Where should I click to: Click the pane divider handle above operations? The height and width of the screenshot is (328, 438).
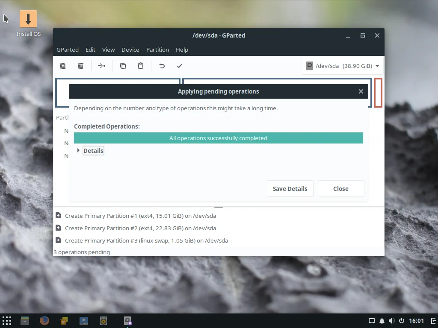click(219, 208)
